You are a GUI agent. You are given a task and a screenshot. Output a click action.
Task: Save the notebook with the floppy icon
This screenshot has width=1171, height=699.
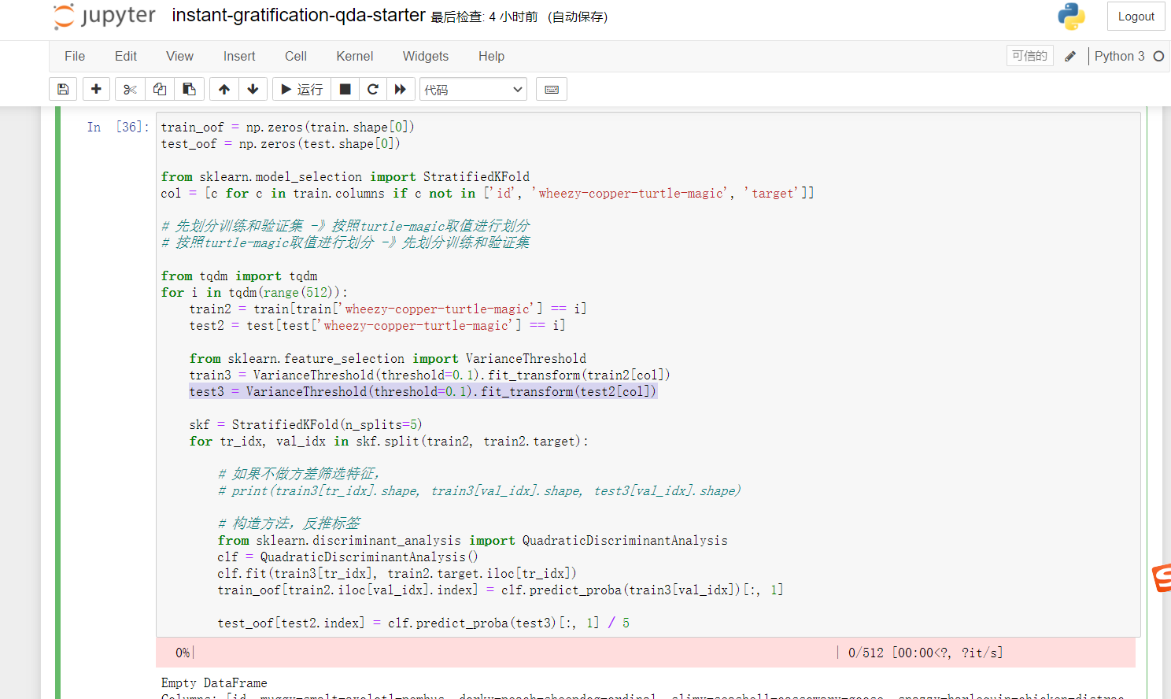pyautogui.click(x=63, y=89)
